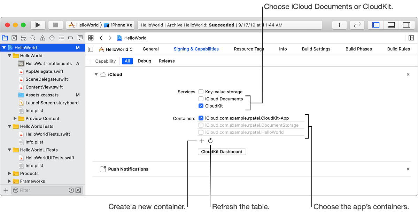Collapse the iCloud capability section

pyautogui.click(x=96, y=74)
